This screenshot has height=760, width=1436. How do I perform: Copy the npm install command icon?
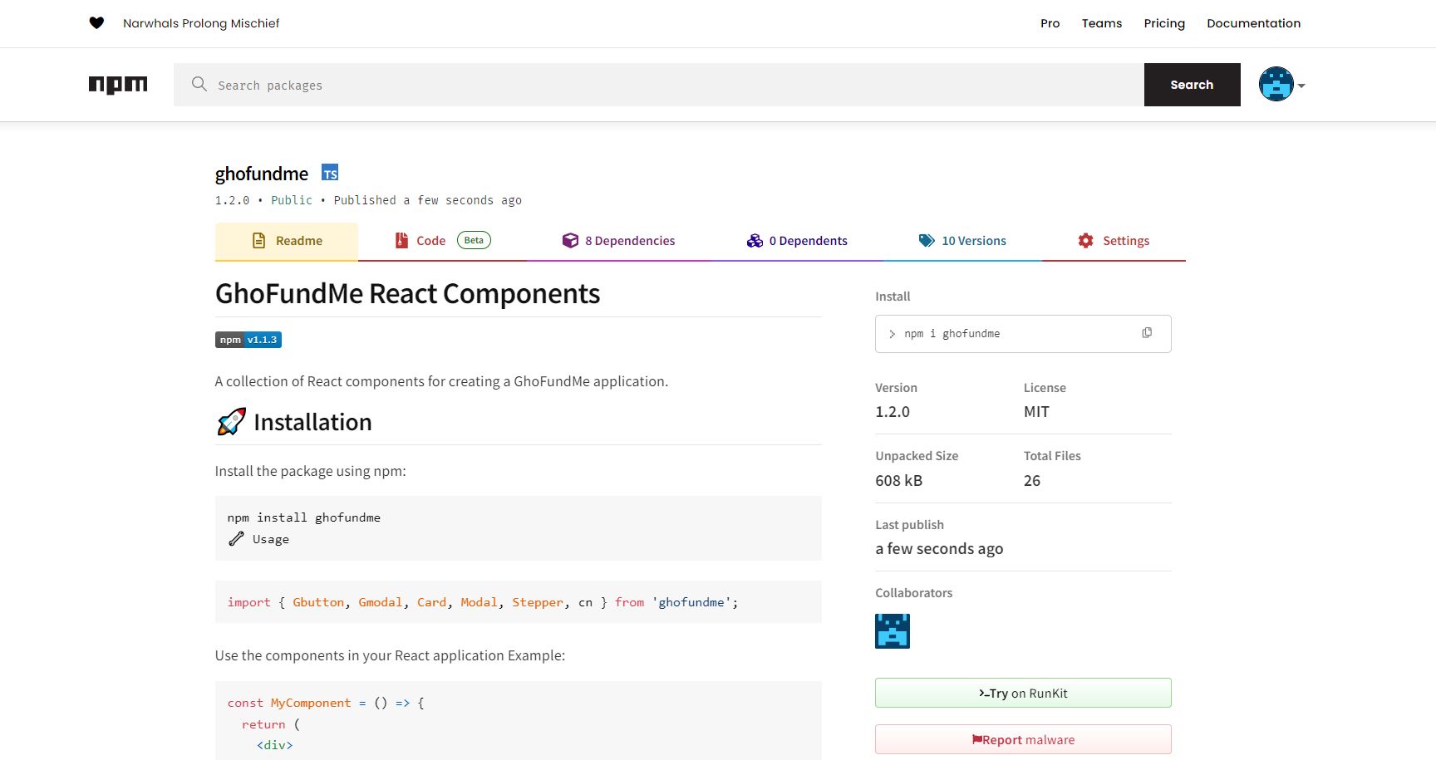(x=1147, y=333)
